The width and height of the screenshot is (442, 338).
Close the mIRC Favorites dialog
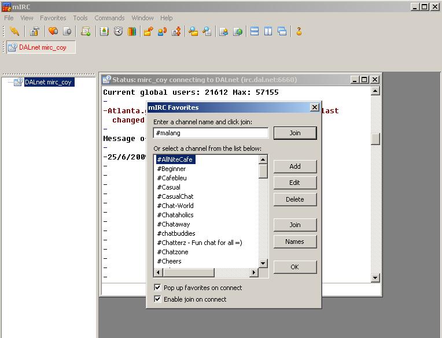[x=314, y=107]
